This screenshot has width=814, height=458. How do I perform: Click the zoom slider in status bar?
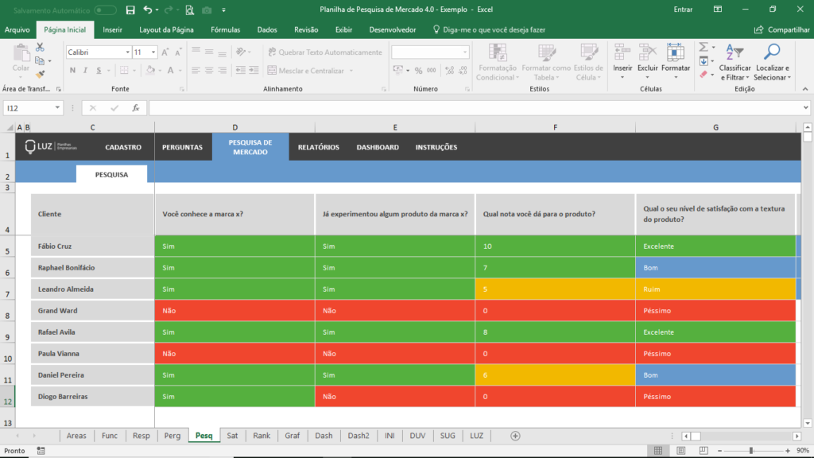pyautogui.click(x=750, y=450)
